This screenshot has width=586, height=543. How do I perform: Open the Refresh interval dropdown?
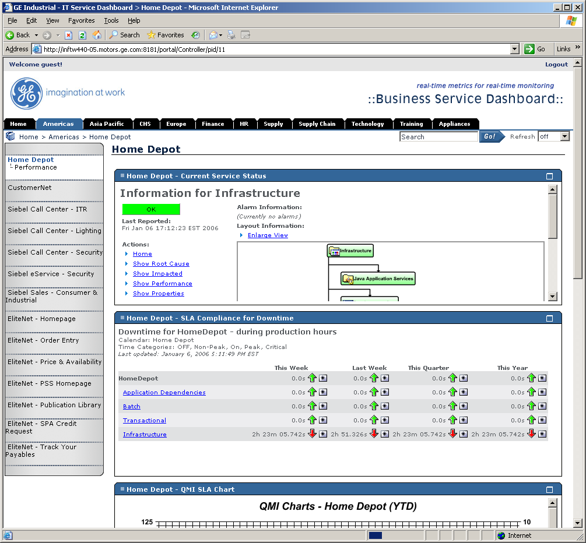pos(564,137)
